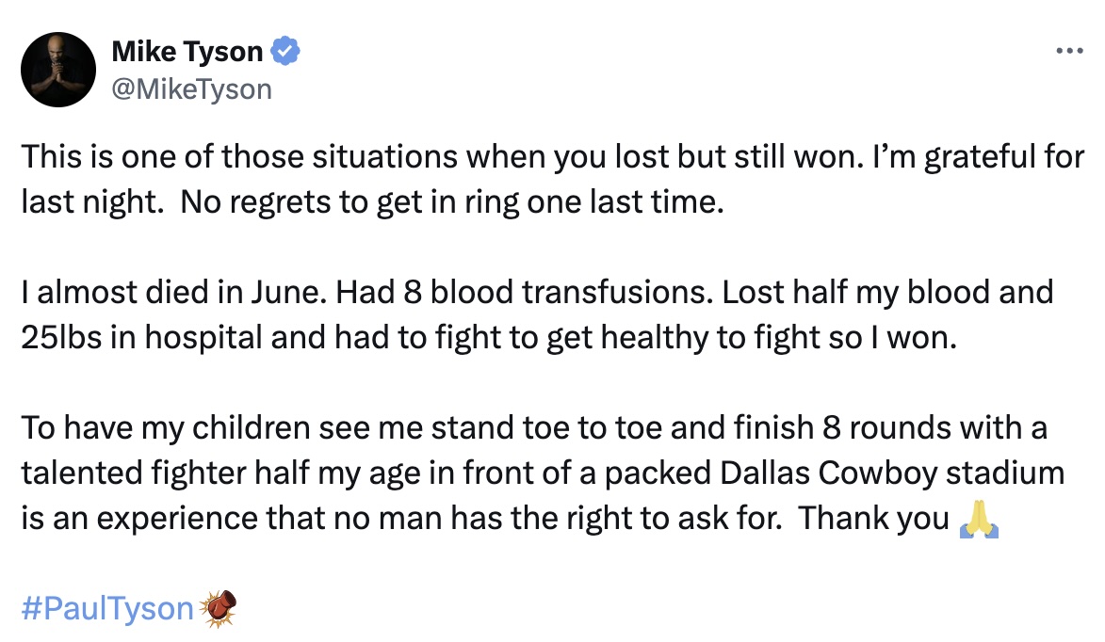
Task: Click the blue verified checkmark badge
Action: tap(285, 51)
